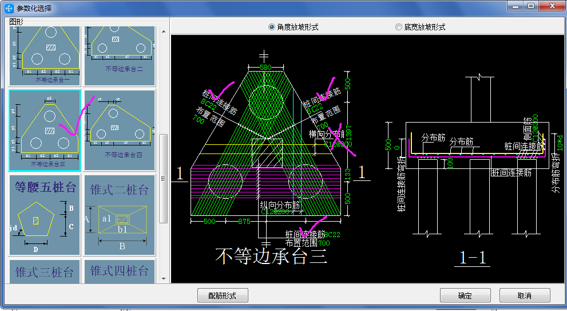This screenshot has height=311, width=567.
Task: Click the shape list scroll-up arrow
Action: pyautogui.click(x=164, y=32)
